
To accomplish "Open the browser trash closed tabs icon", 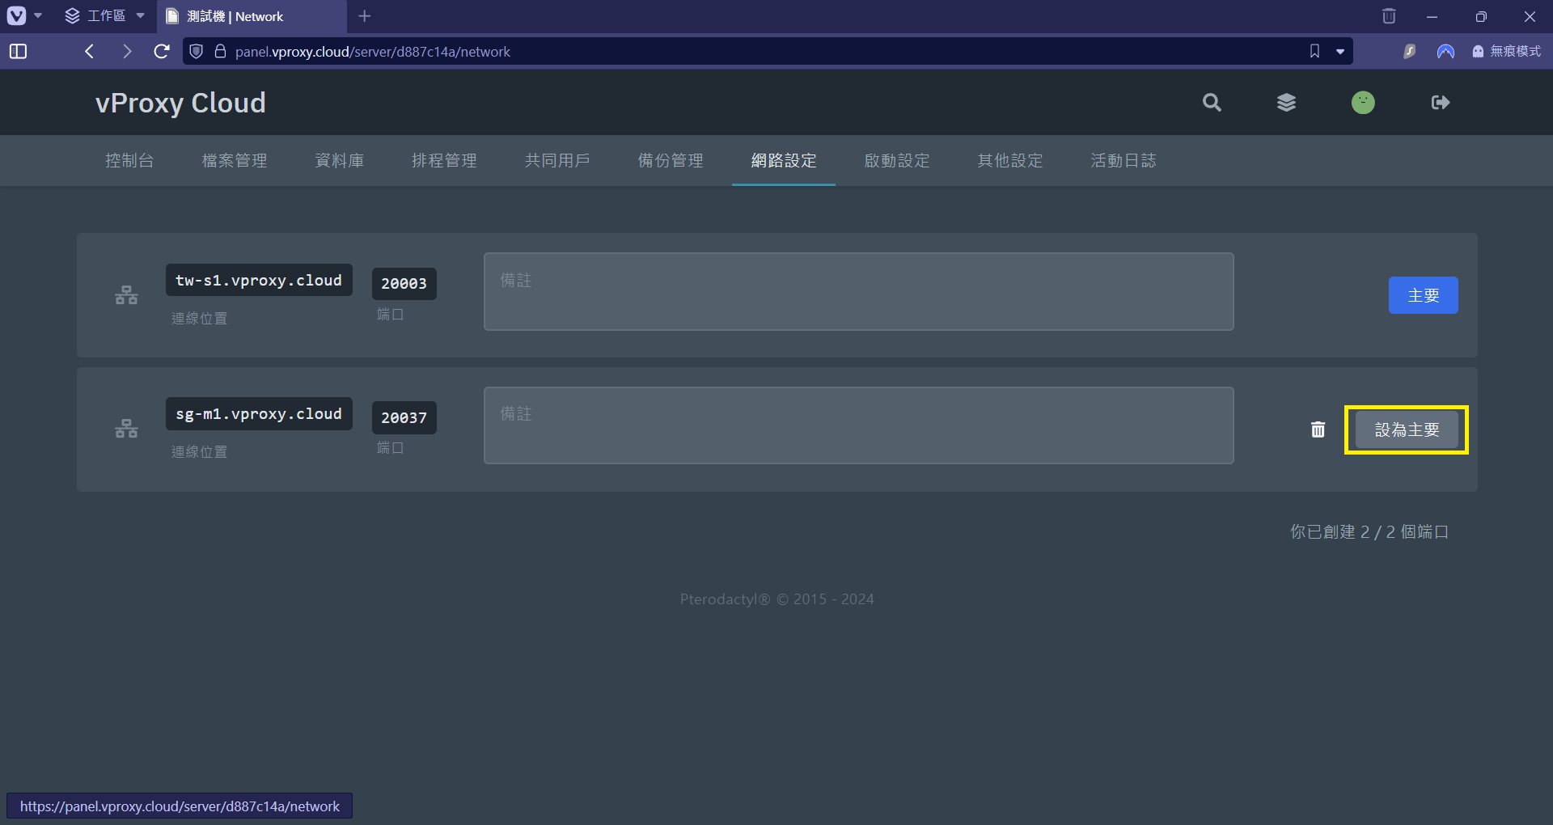I will 1389,16.
